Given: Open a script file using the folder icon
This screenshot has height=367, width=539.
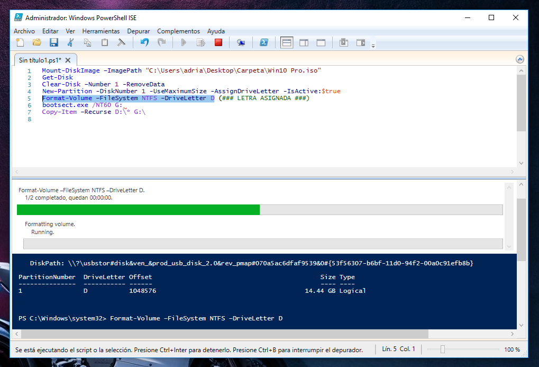Looking at the screenshot, I should pos(37,43).
